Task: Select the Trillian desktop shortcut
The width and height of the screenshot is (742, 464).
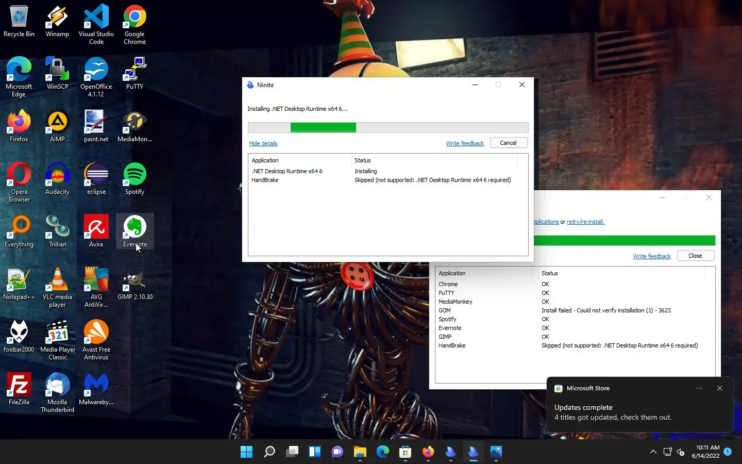Action: tap(57, 231)
